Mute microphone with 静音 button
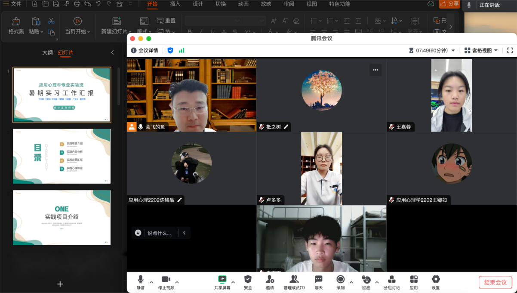The width and height of the screenshot is (517, 293). (141, 282)
